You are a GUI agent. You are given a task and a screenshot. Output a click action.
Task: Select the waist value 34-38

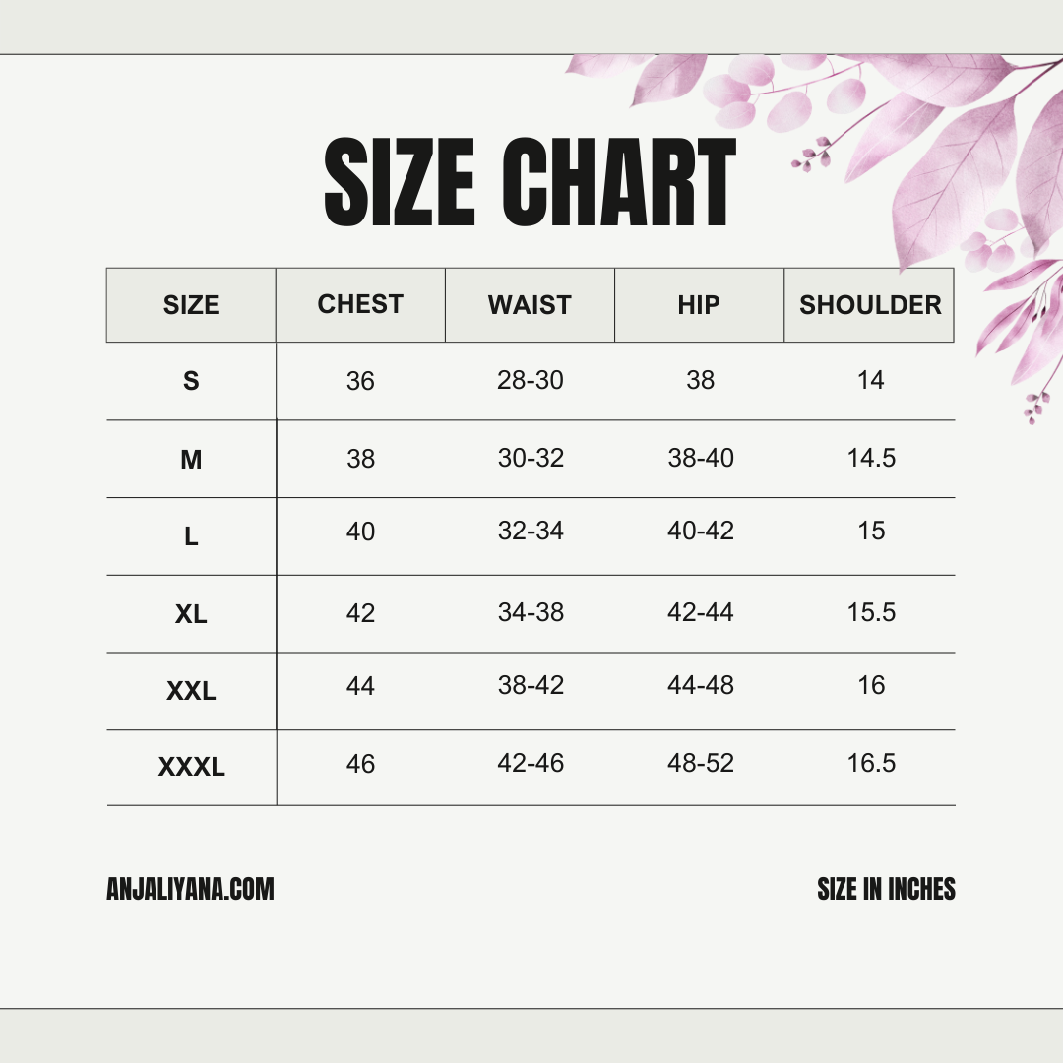[x=531, y=612]
